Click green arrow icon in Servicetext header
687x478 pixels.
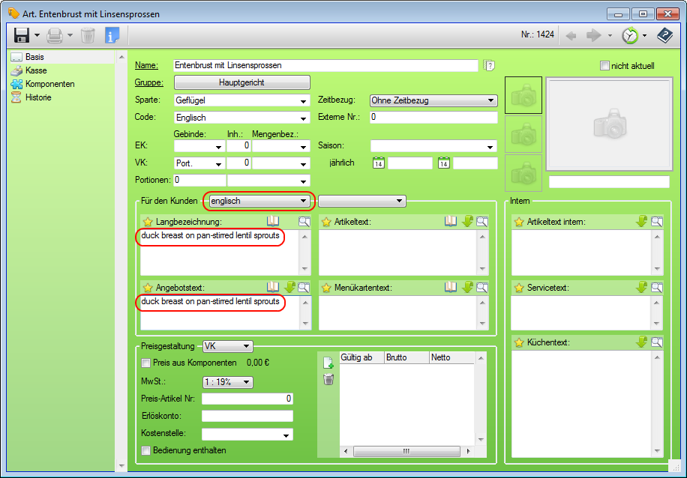[641, 287]
